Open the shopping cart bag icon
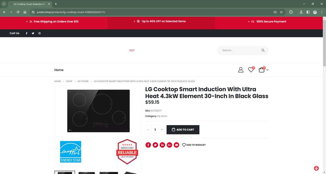The height and width of the screenshot is (174, 326). point(261,70)
